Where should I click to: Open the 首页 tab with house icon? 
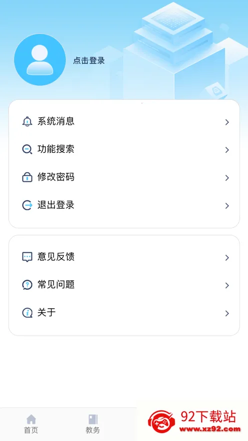tap(31, 424)
